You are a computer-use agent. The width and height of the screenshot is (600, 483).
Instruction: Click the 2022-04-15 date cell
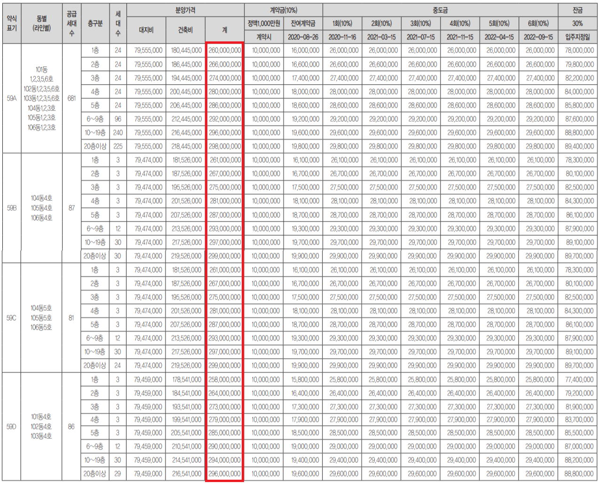tap(499, 37)
